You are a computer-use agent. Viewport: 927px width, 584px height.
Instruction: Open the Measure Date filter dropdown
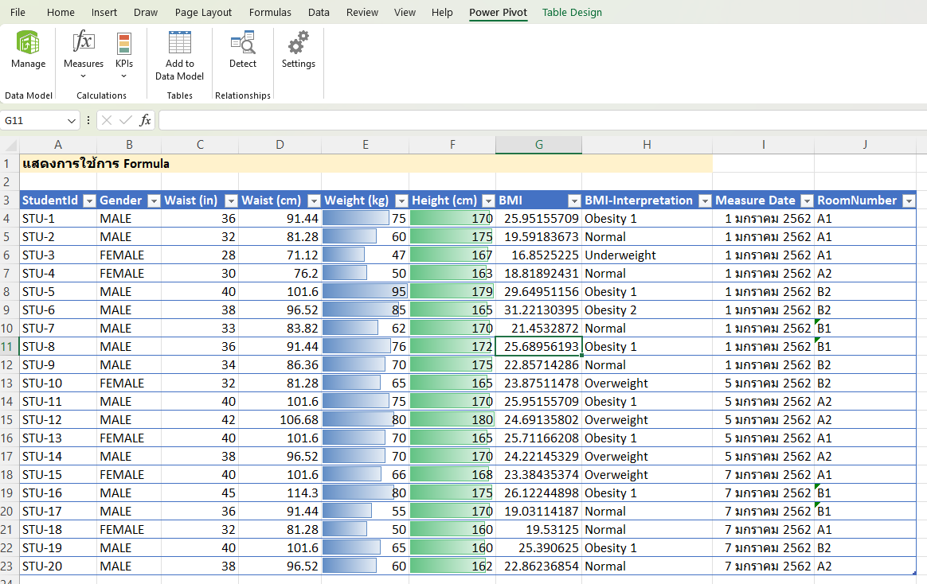pyautogui.click(x=807, y=201)
